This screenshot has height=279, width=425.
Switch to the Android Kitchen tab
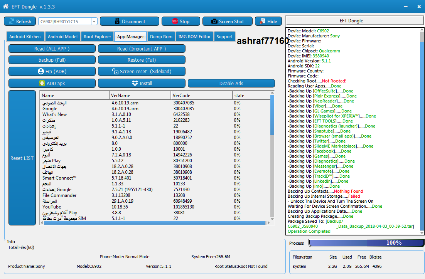click(x=25, y=37)
